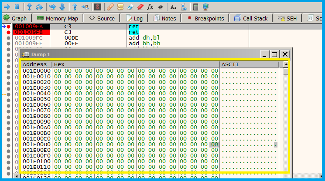Toggle breakpoint bullet at address 001009FA
The image size is (325, 181).
tap(9, 27)
